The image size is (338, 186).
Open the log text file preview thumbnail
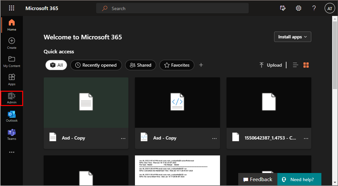[177, 170]
